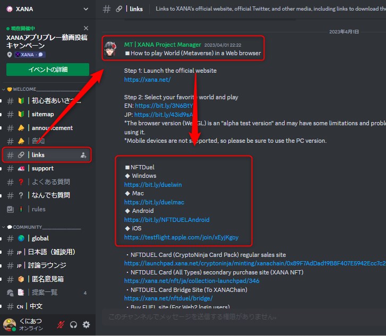This screenshot has height=336, width=386.
Task: Open the sitemap channel
Action: point(47,114)
